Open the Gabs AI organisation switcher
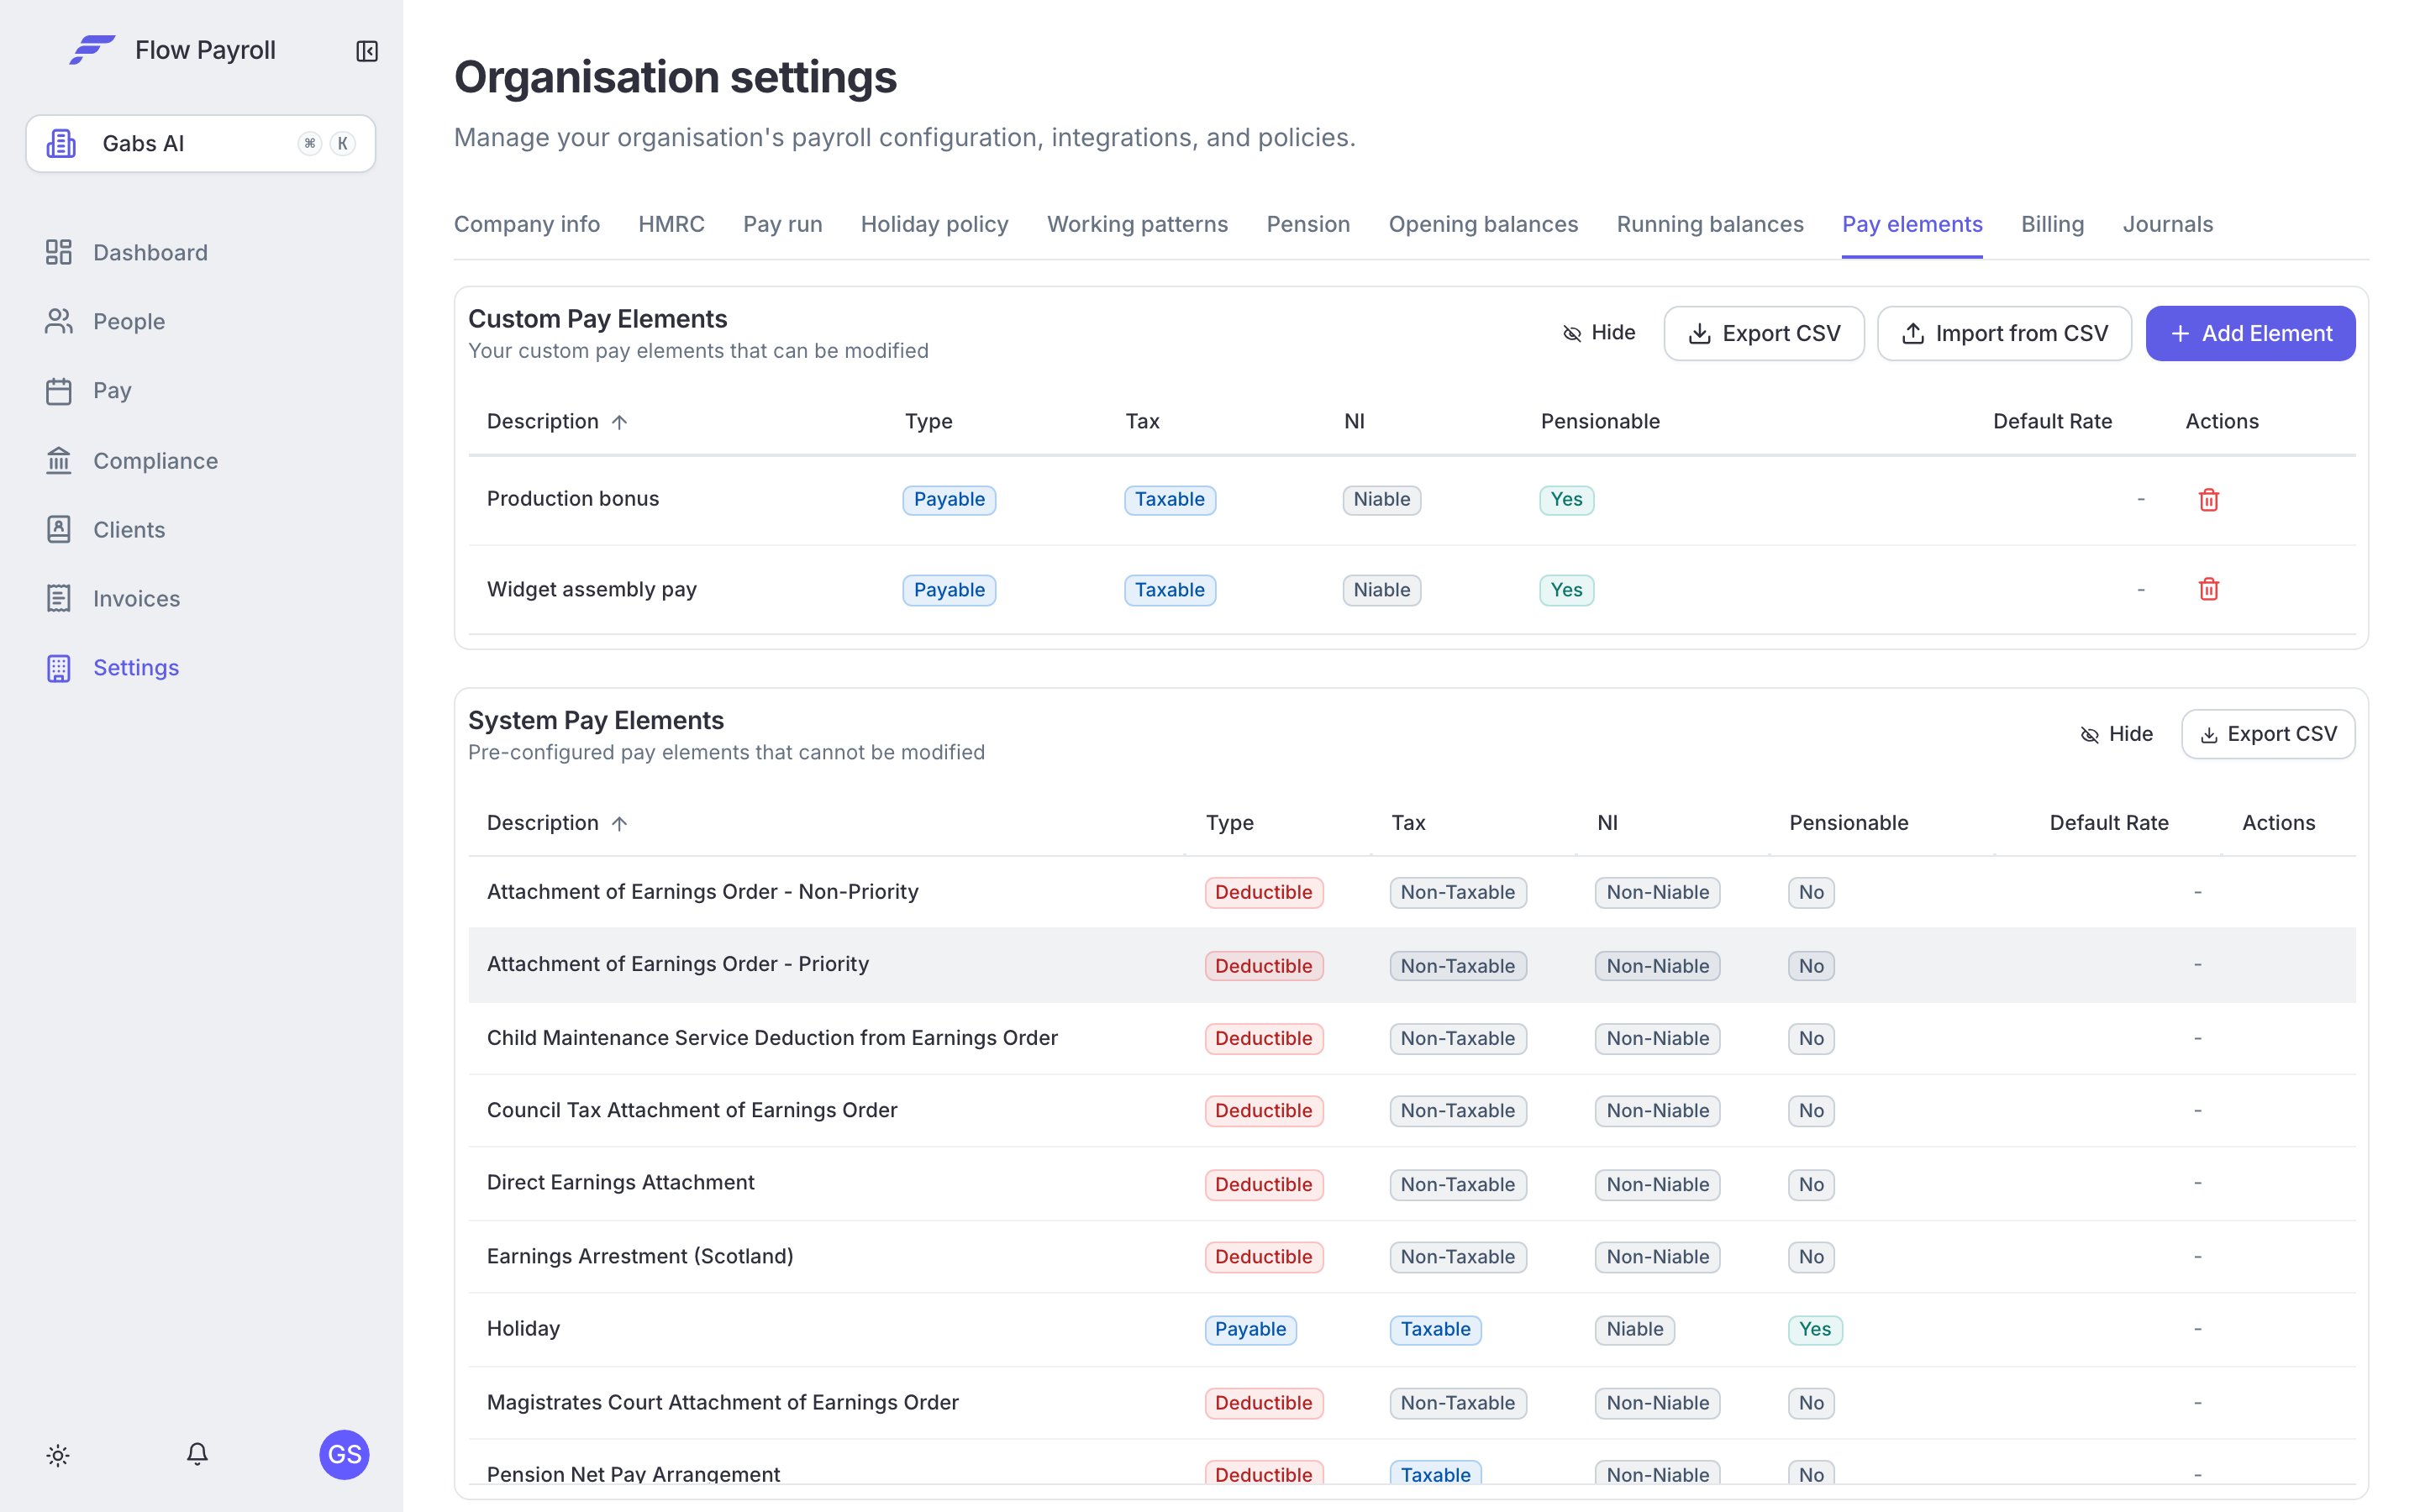 (201, 143)
